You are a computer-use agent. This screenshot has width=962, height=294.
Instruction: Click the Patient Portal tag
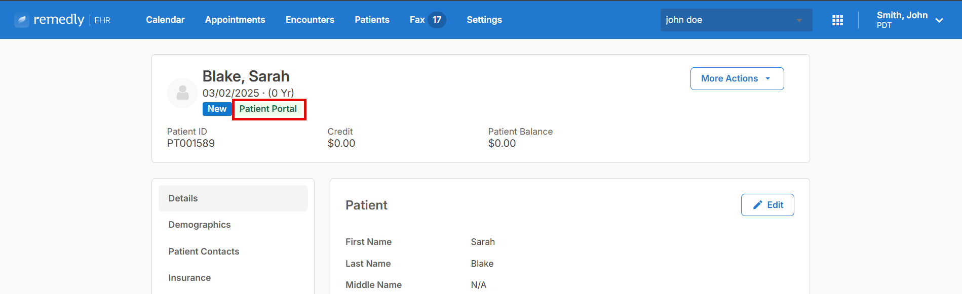click(x=268, y=109)
